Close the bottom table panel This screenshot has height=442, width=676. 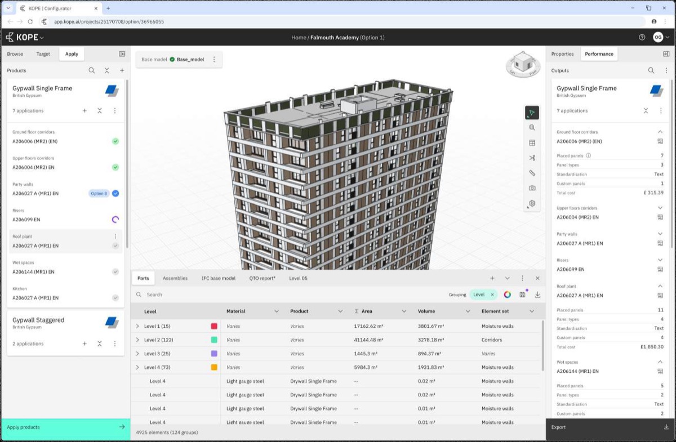click(x=537, y=278)
